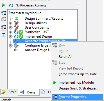Viewport: 104px width, 101px height.
Task: Click the Processes: myModule header
Action: (x=25, y=13)
